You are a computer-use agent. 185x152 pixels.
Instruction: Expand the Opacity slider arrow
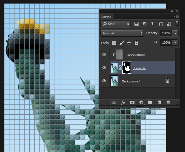tap(175, 33)
